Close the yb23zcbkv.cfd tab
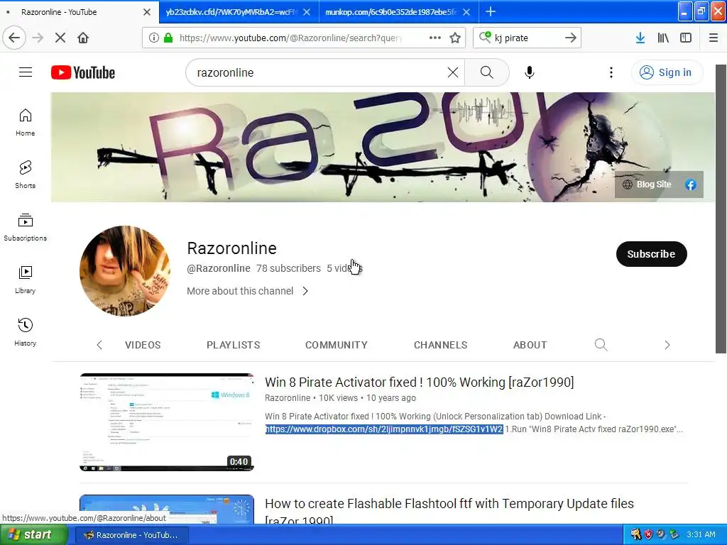This screenshot has width=727, height=545. click(307, 12)
